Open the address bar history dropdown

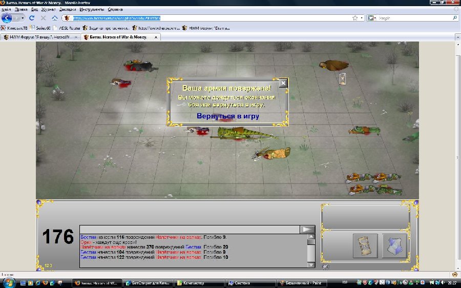(x=362, y=18)
